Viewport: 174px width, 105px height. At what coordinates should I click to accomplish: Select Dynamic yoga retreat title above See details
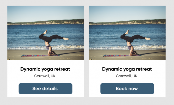click(45, 69)
